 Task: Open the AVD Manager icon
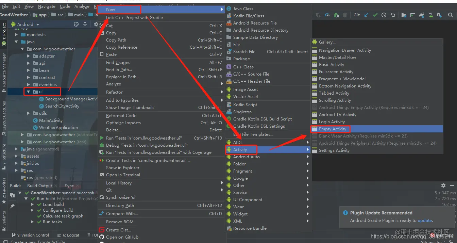(430, 15)
